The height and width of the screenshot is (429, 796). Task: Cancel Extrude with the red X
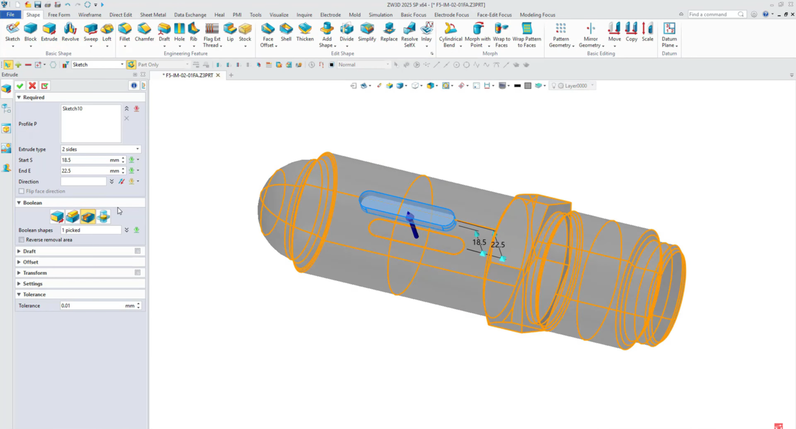[32, 86]
